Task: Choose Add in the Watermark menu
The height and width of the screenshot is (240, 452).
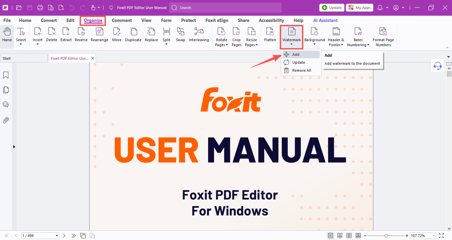Action: coord(301,54)
